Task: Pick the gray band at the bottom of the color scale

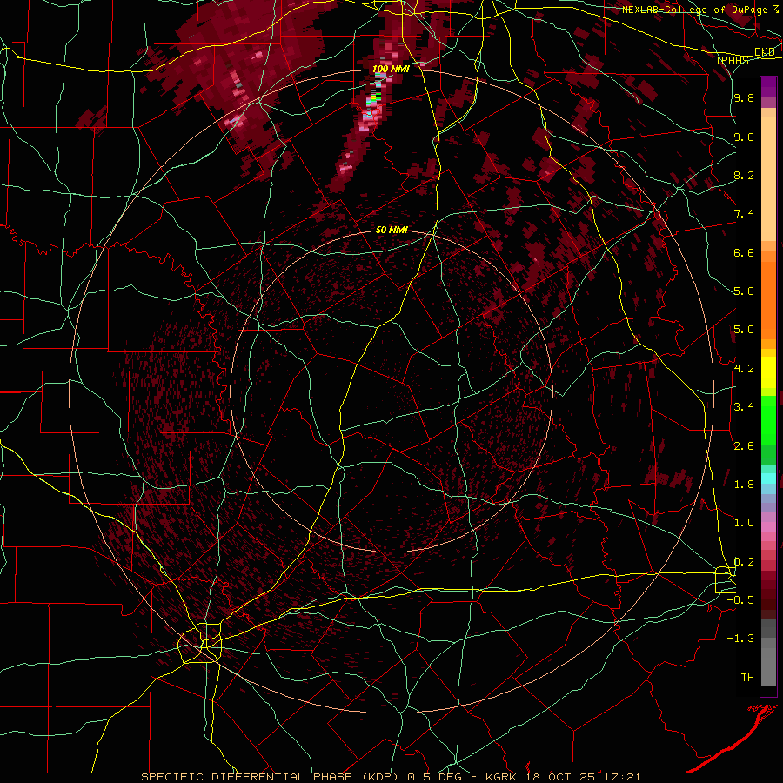Action: [x=768, y=664]
